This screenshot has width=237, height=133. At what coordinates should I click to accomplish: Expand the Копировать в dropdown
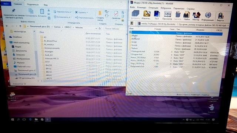click(x=71, y=17)
